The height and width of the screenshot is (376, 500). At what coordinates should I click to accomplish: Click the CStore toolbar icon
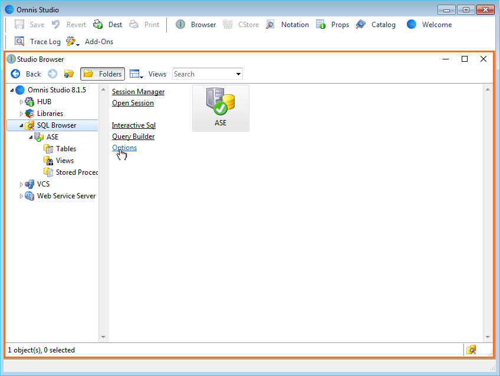228,25
